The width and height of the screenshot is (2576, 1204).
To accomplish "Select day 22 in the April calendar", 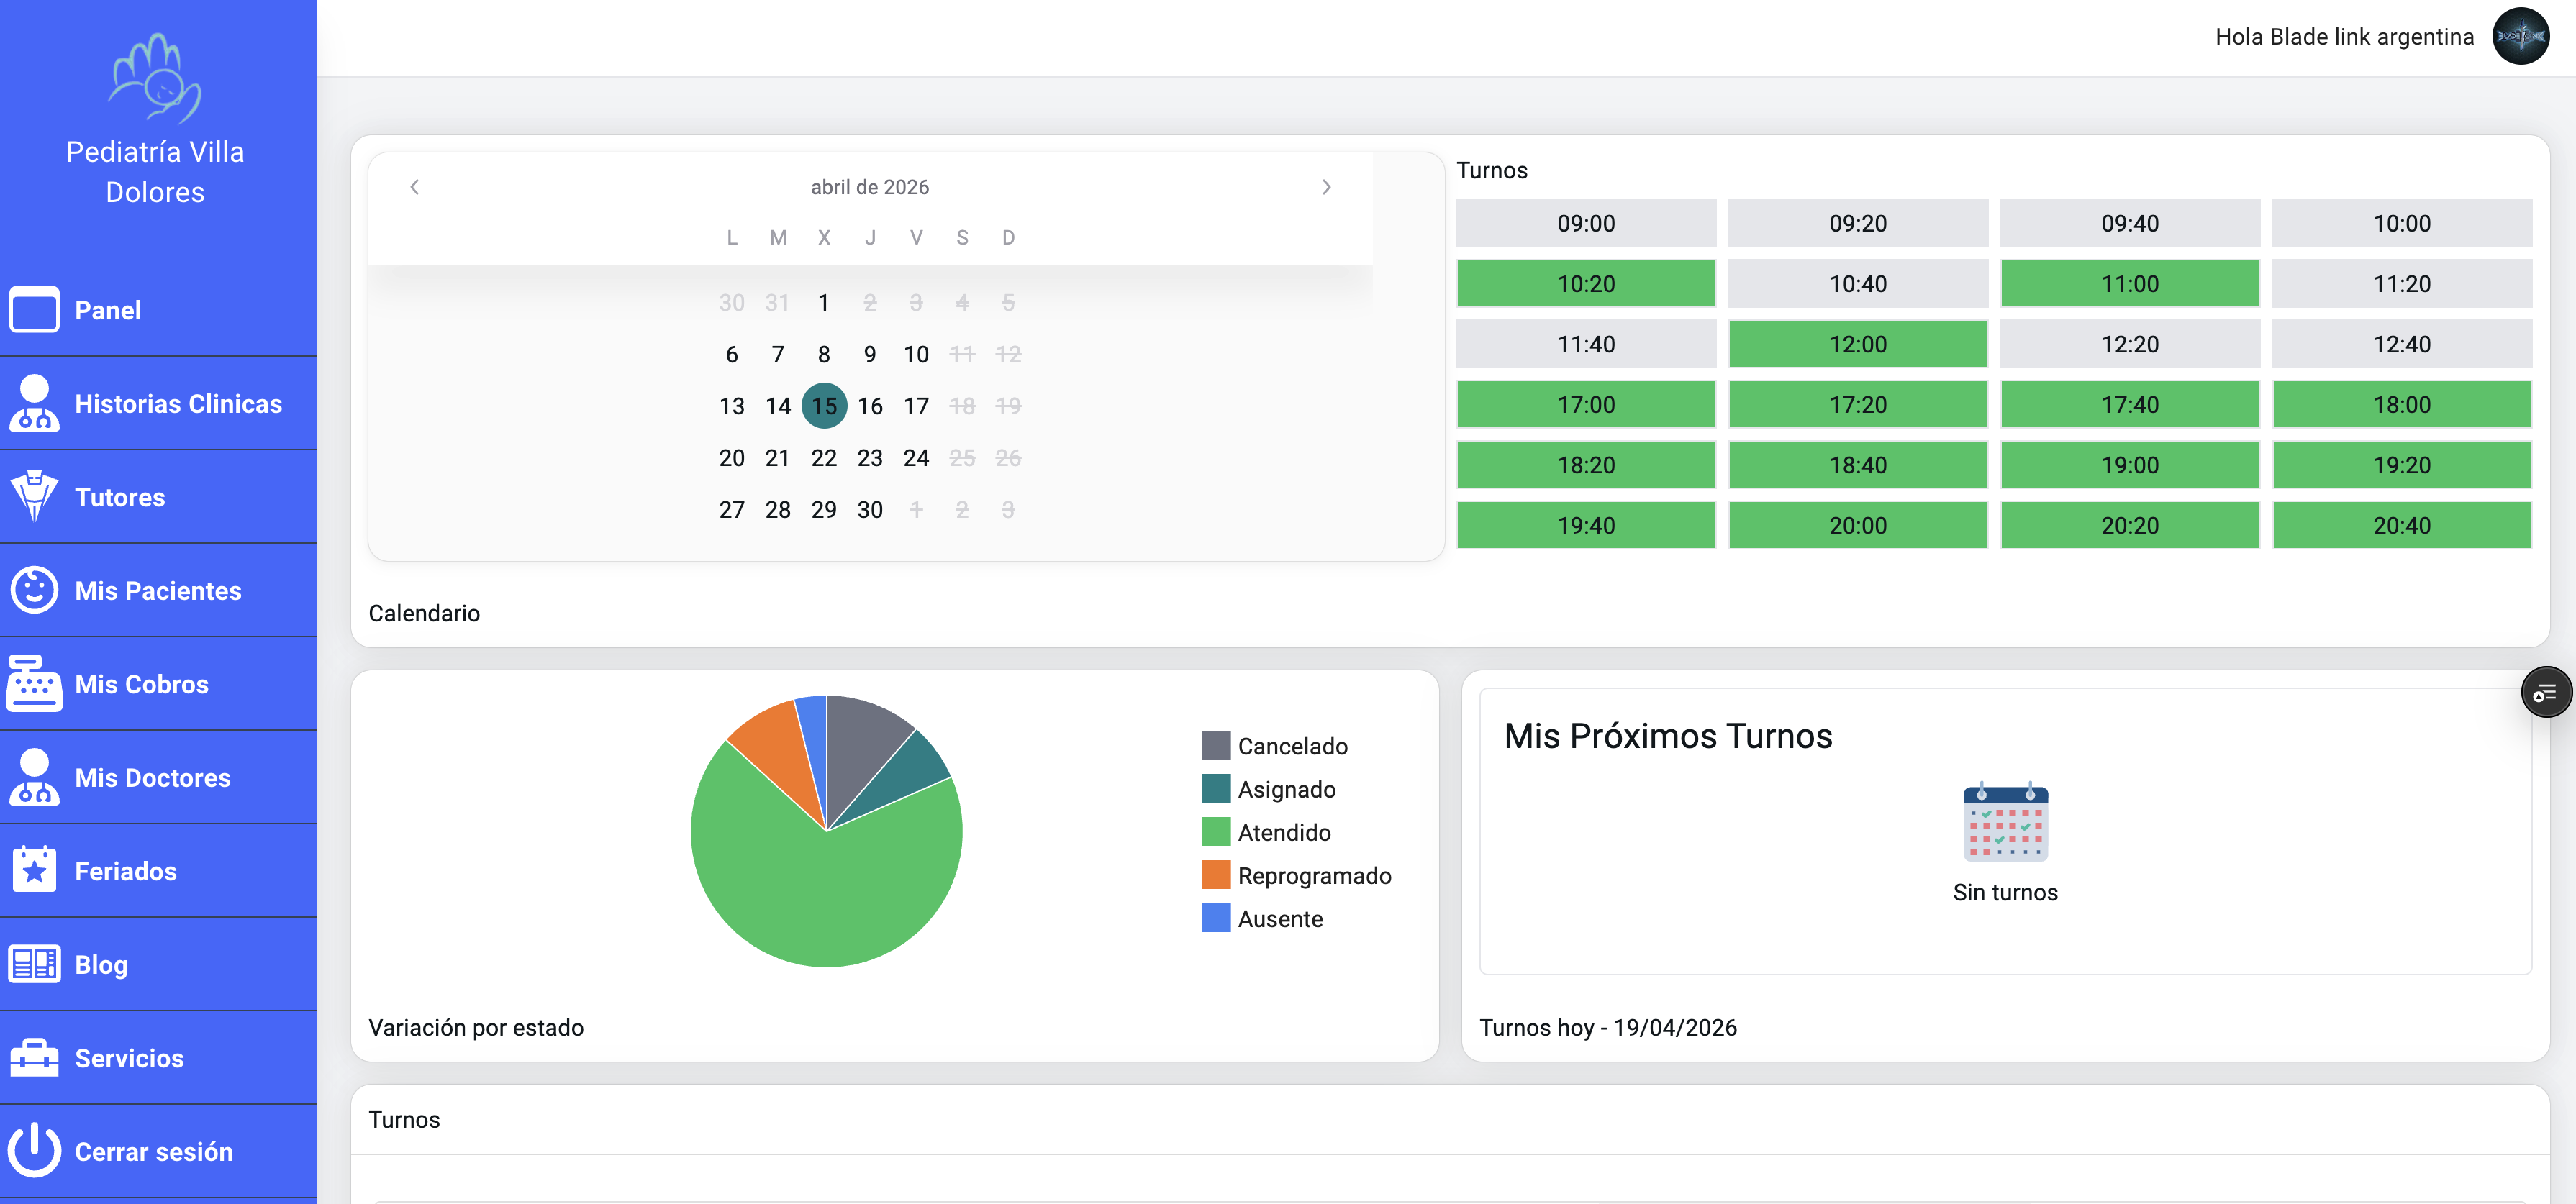I will click(x=823, y=457).
